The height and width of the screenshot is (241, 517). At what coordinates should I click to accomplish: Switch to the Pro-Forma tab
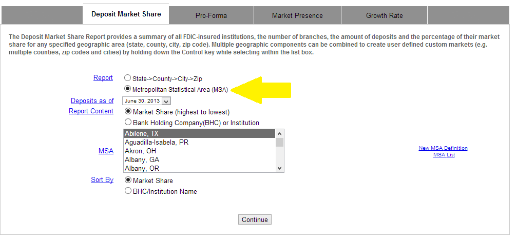(x=211, y=15)
